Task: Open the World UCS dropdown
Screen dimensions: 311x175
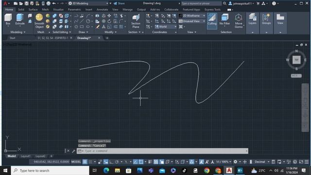Action: pos(166,27)
